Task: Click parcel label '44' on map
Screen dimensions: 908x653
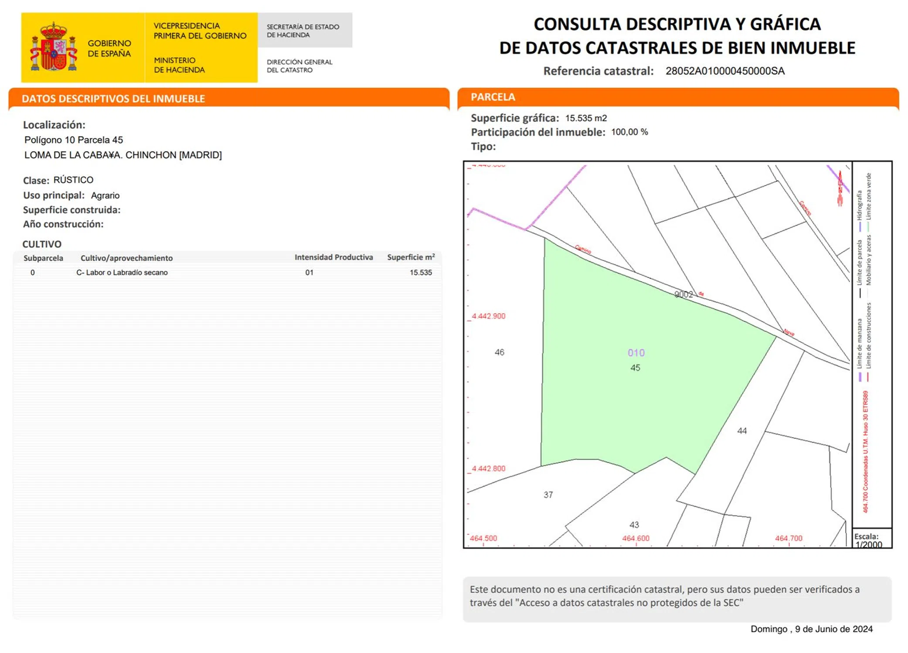Action: 742,431
